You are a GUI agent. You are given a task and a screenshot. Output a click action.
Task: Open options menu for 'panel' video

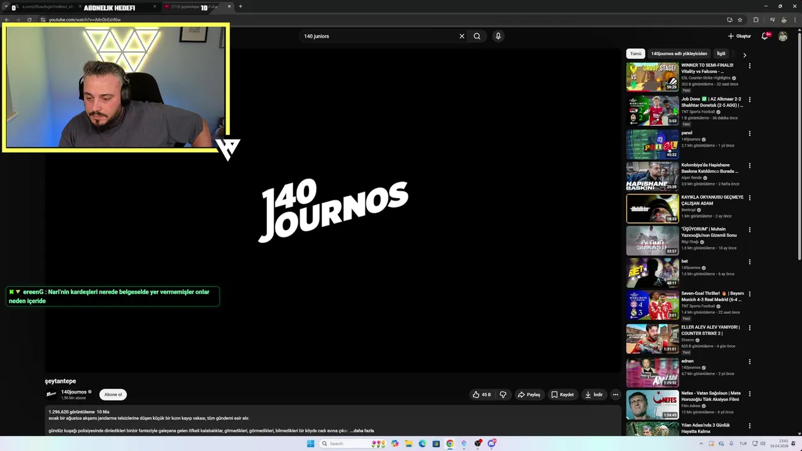point(749,133)
